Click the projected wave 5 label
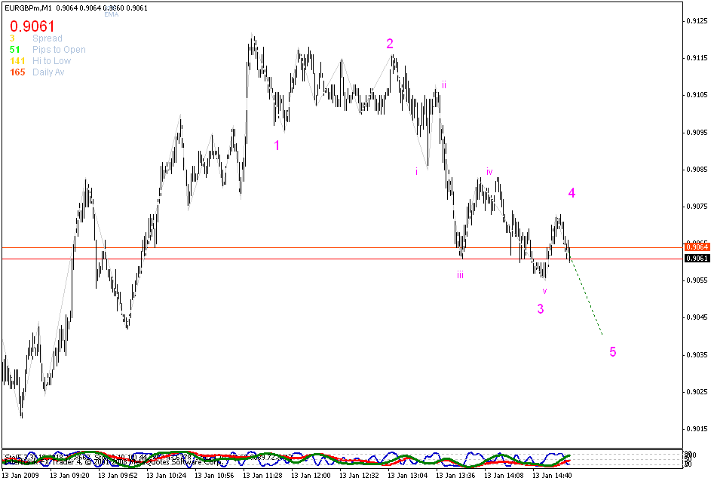Screen dimensions: 711x481 612,350
